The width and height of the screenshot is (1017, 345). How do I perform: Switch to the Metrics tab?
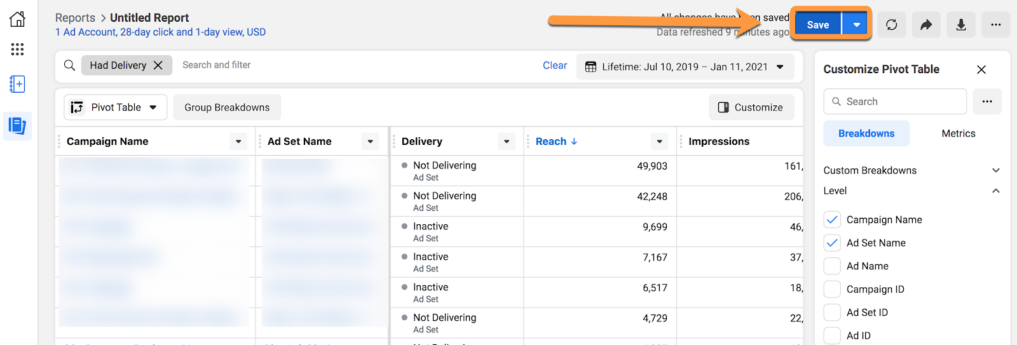point(958,133)
